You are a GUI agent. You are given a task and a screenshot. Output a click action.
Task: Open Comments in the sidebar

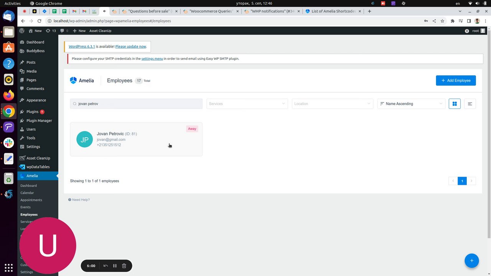tap(35, 89)
